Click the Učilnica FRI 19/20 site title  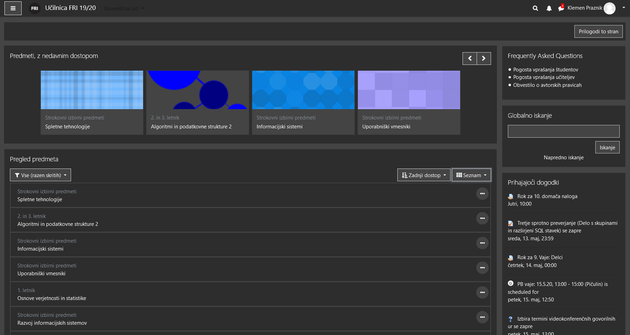coord(70,8)
